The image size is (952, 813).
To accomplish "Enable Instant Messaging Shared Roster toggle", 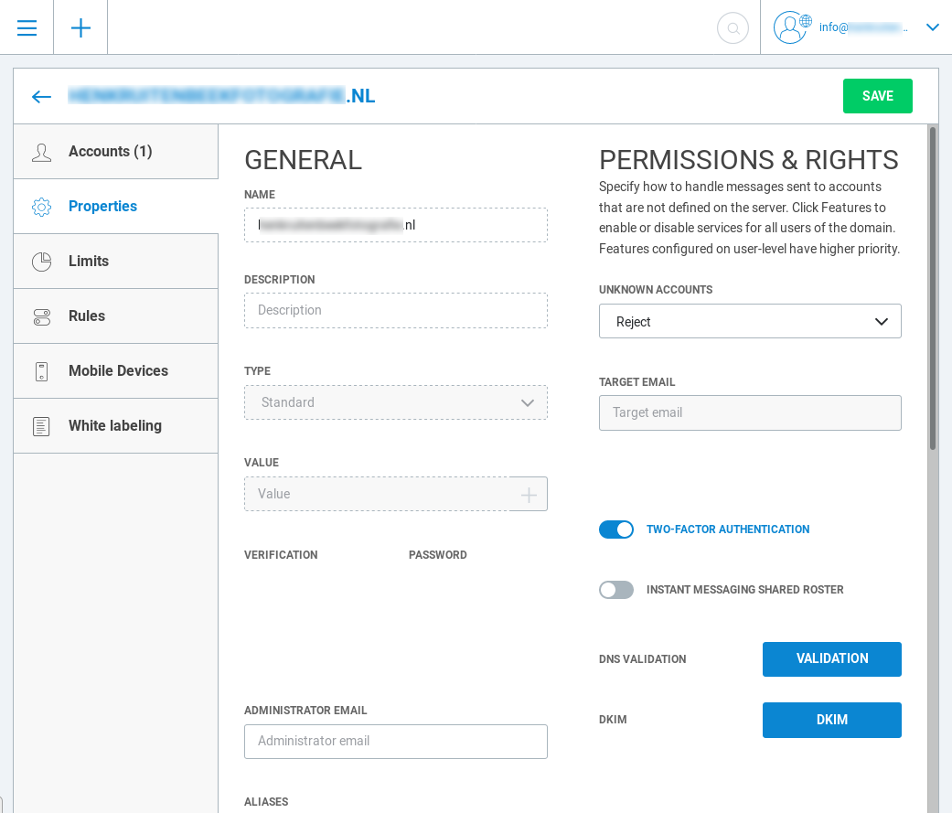I will point(616,590).
